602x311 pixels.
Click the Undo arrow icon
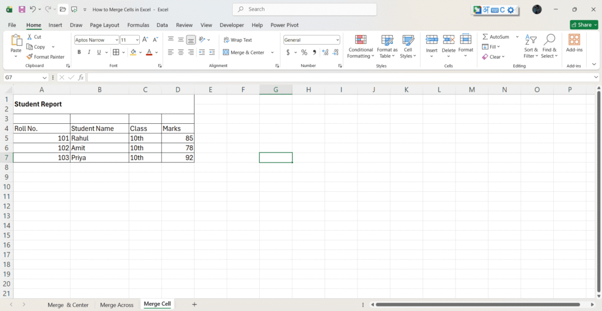[x=33, y=9]
